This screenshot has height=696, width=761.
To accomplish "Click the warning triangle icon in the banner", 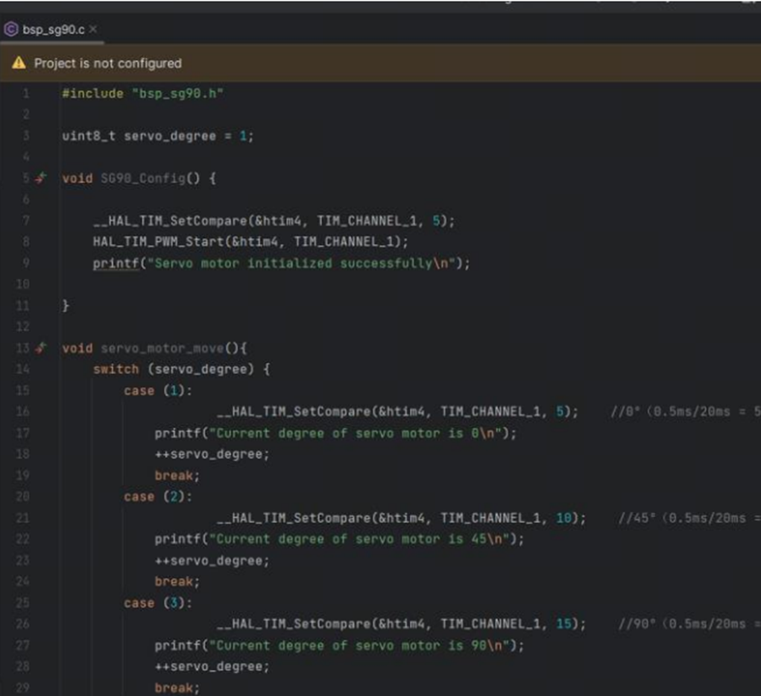I will click(19, 63).
